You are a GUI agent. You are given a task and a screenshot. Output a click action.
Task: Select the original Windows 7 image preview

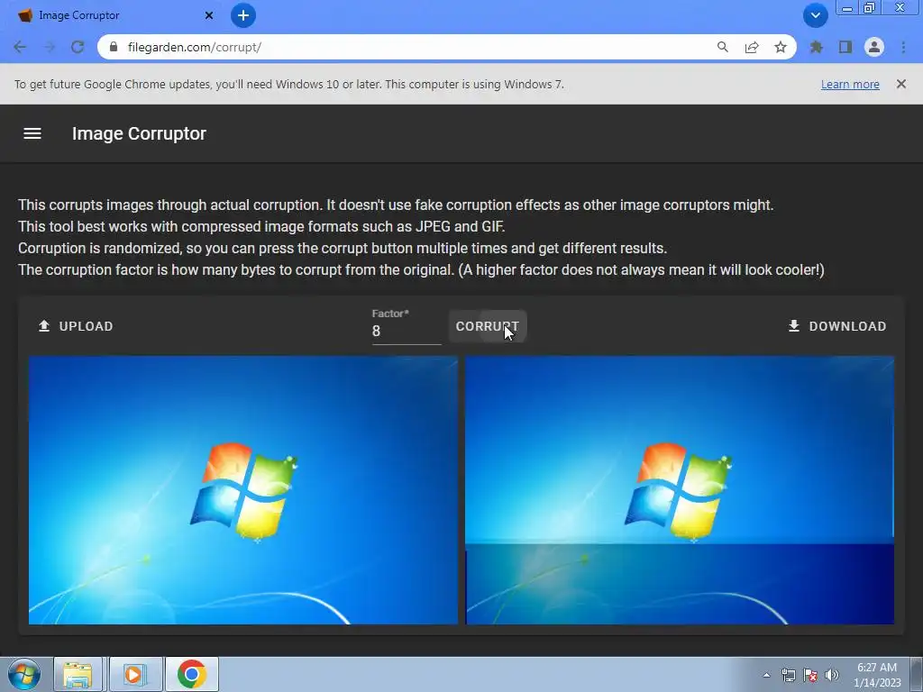pyautogui.click(x=243, y=490)
